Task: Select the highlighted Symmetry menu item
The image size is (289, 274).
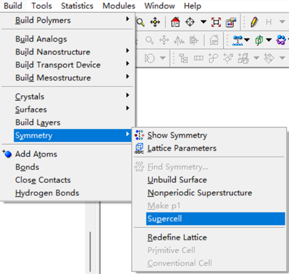Action: tap(73, 136)
